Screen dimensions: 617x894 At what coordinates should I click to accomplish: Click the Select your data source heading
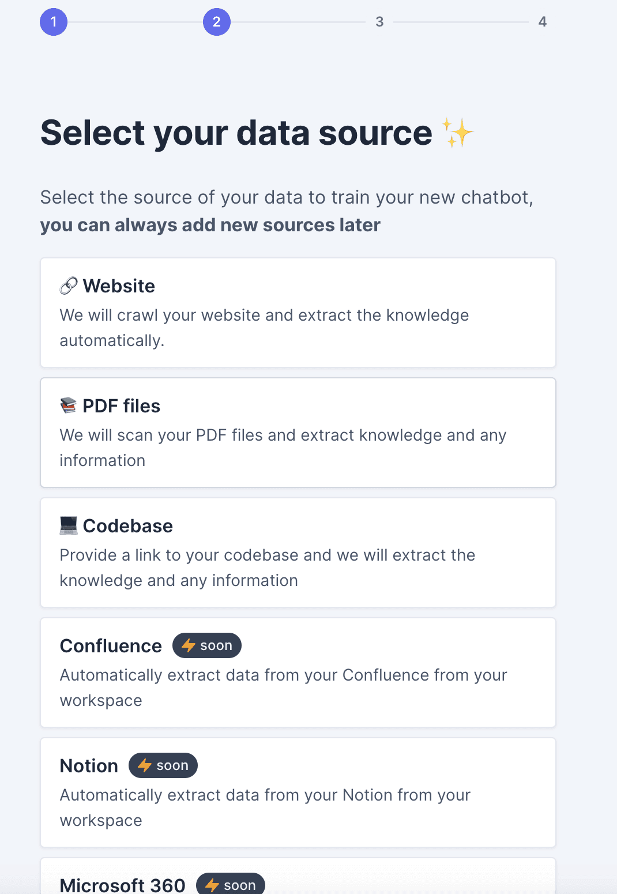[x=236, y=133]
